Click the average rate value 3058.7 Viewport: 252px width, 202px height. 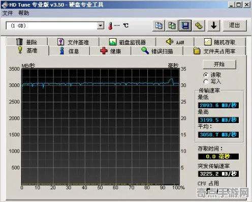click(218, 135)
